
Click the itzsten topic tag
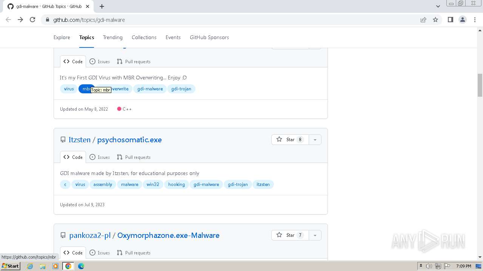click(x=263, y=184)
